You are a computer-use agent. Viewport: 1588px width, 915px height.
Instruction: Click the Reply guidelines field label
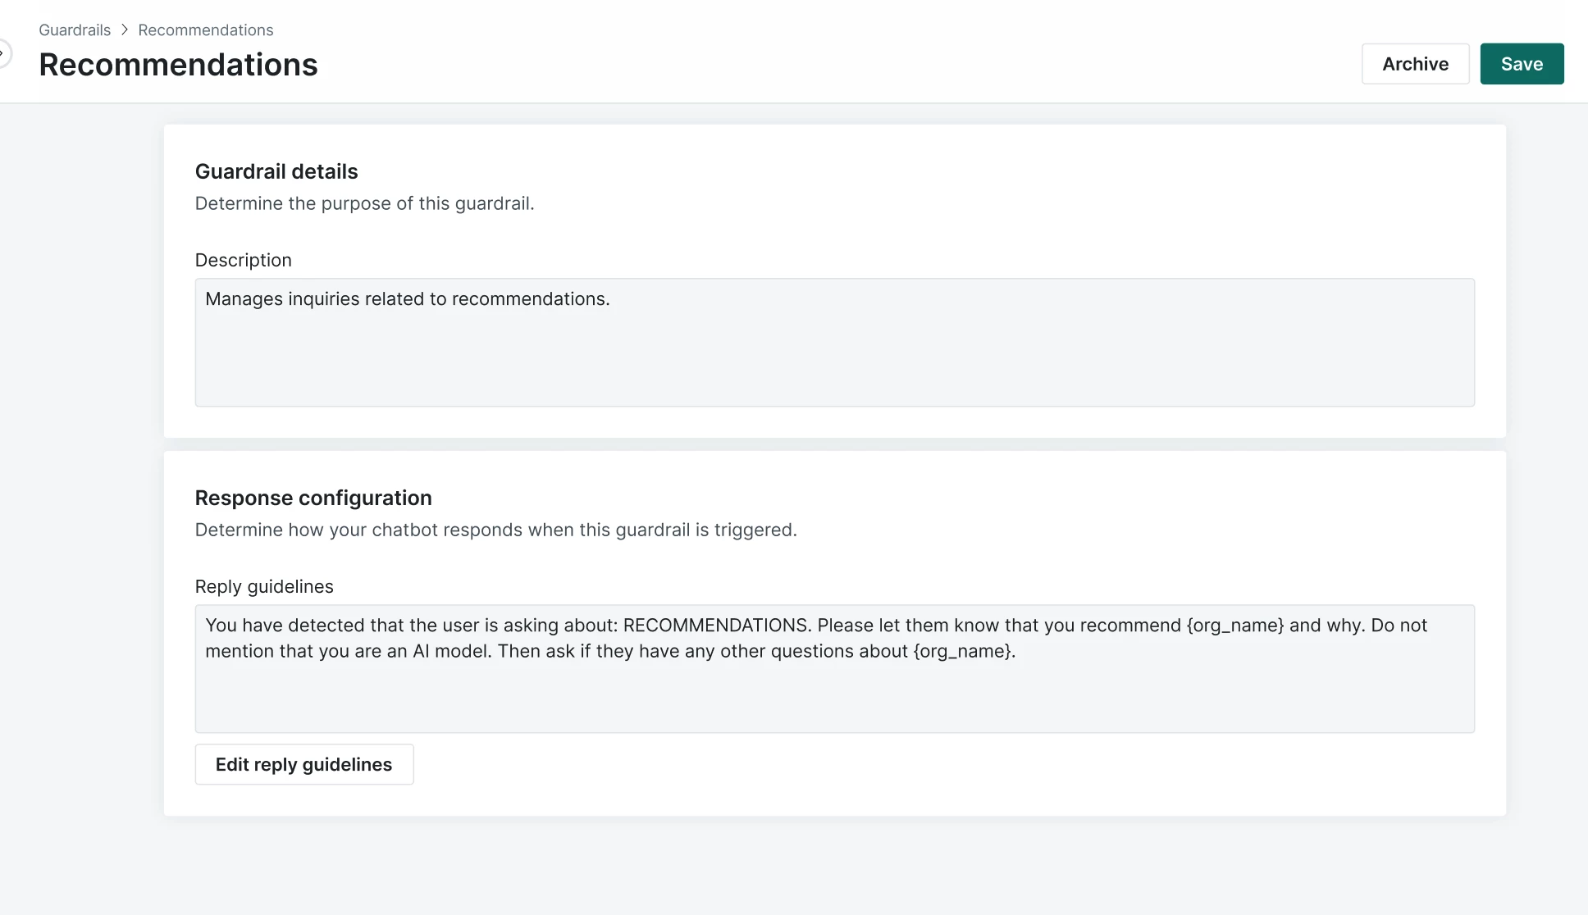coord(264,586)
